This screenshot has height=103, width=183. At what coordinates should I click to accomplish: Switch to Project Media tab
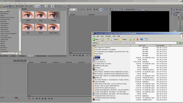point(4,56)
